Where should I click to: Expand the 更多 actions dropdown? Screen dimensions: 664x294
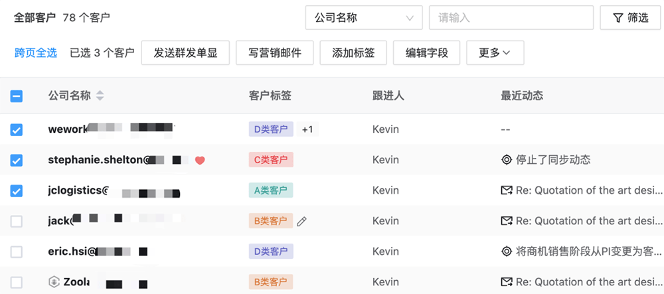pyautogui.click(x=495, y=53)
